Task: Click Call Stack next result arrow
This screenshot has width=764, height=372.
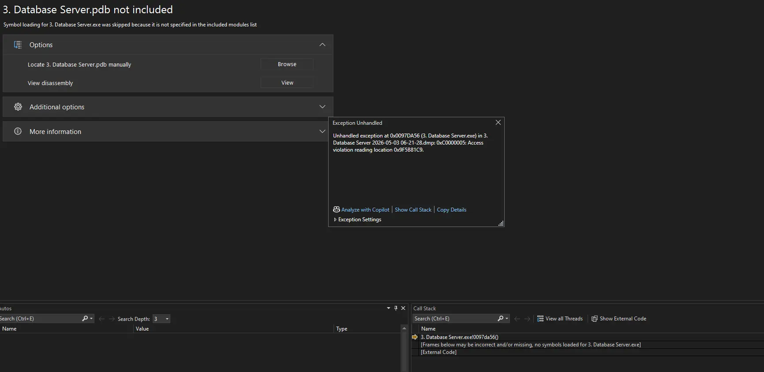Action: (527, 319)
